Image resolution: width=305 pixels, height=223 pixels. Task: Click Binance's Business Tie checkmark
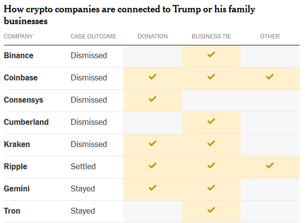tap(211, 55)
